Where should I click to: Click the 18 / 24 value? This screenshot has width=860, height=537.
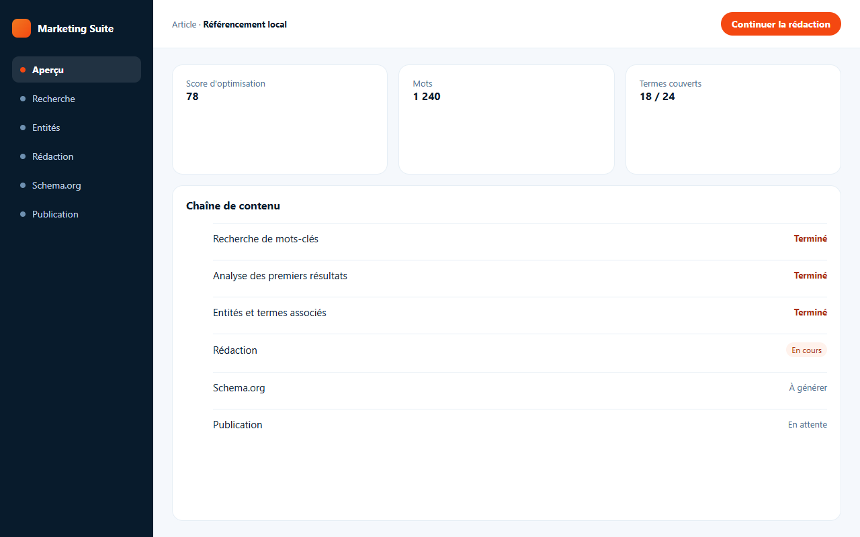click(x=657, y=97)
